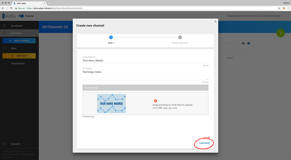The width and height of the screenshot is (291, 160).
Task: Click the Slots list icon
Action: tap(4, 48)
